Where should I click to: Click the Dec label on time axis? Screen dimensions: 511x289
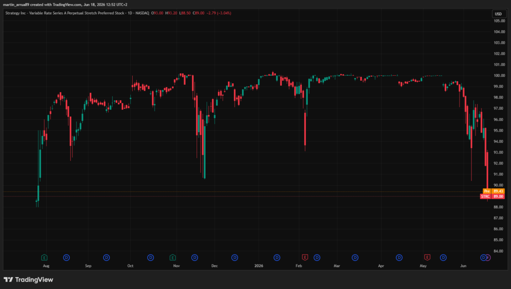[215, 266]
